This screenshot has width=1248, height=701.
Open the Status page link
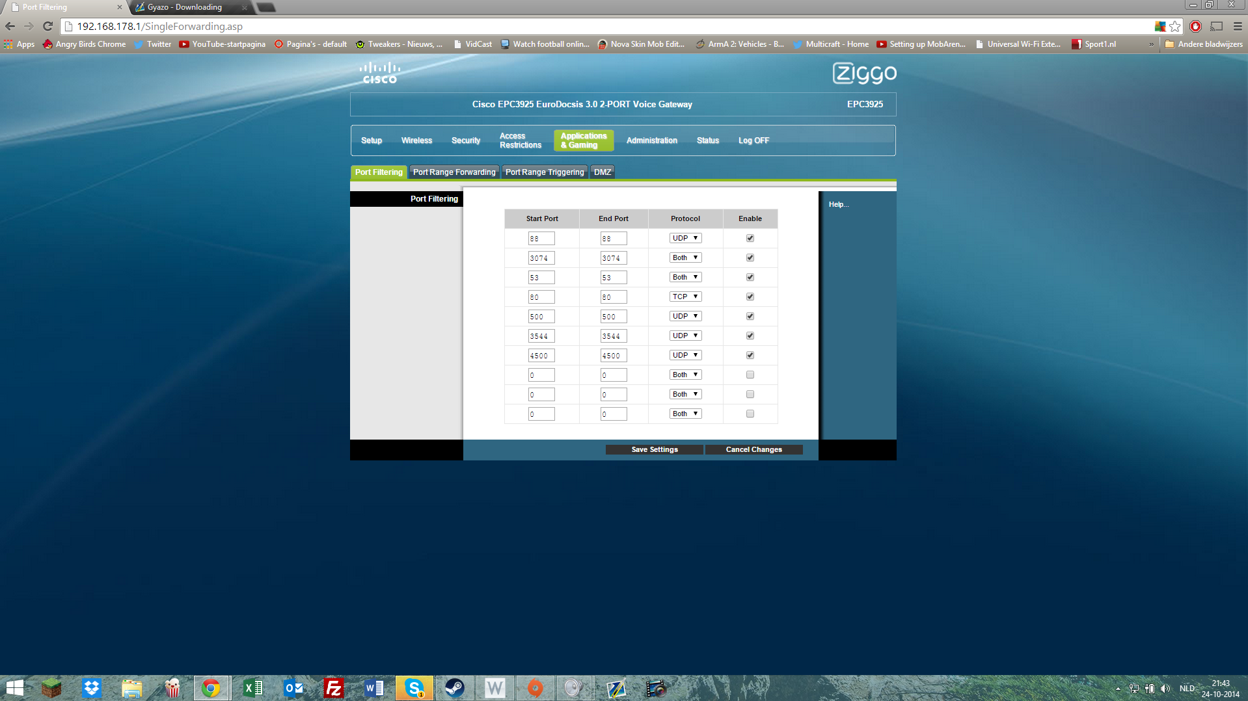pos(708,140)
